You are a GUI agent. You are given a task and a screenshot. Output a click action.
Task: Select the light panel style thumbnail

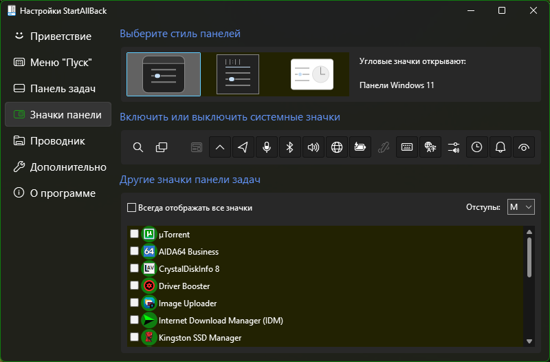pyautogui.click(x=312, y=74)
